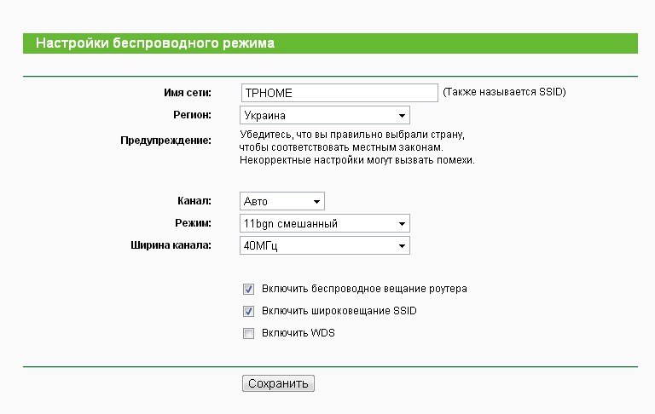The height and width of the screenshot is (414, 655).
Task: Click the text Включить WDS
Action: 299,333
